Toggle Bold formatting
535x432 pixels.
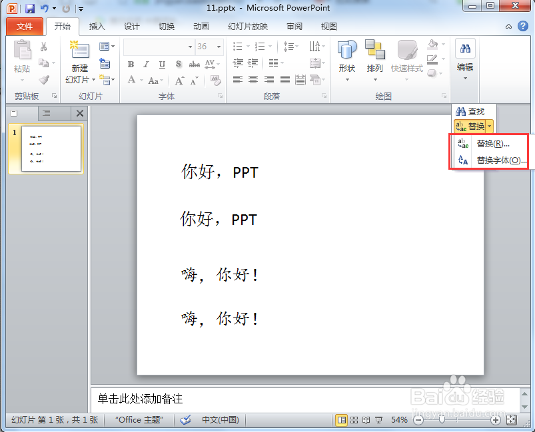131,64
